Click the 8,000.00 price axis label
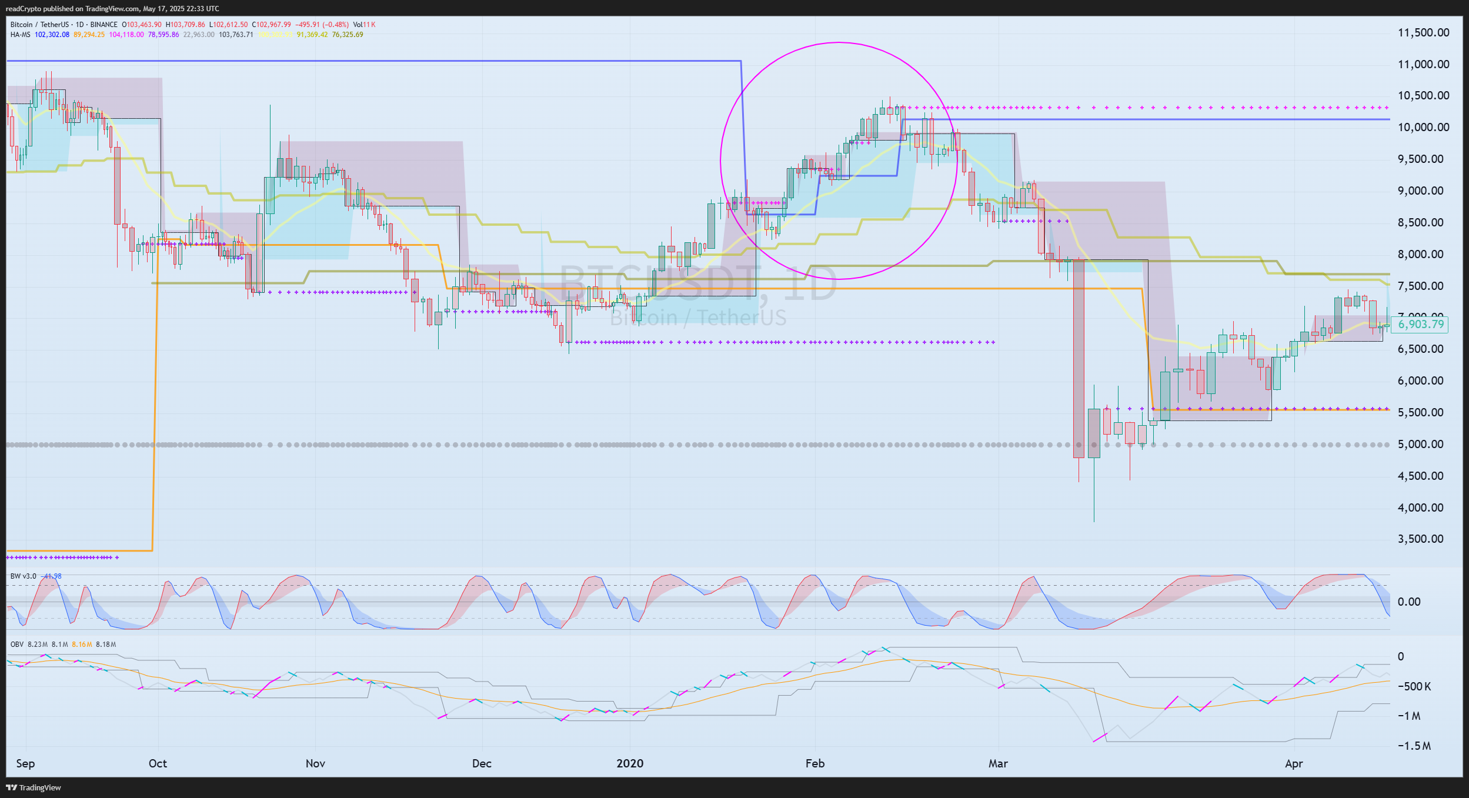Image resolution: width=1469 pixels, height=798 pixels. pyautogui.click(x=1420, y=255)
